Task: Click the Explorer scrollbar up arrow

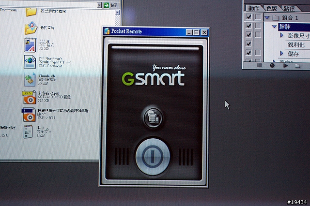Action: (x=117, y=13)
